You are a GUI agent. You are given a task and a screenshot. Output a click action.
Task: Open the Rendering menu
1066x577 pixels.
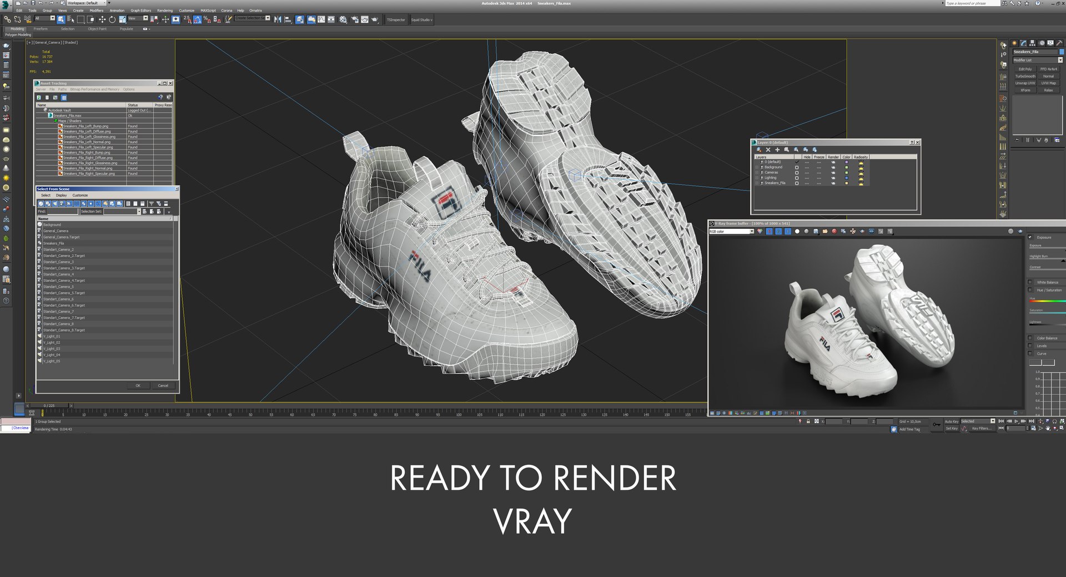[165, 11]
